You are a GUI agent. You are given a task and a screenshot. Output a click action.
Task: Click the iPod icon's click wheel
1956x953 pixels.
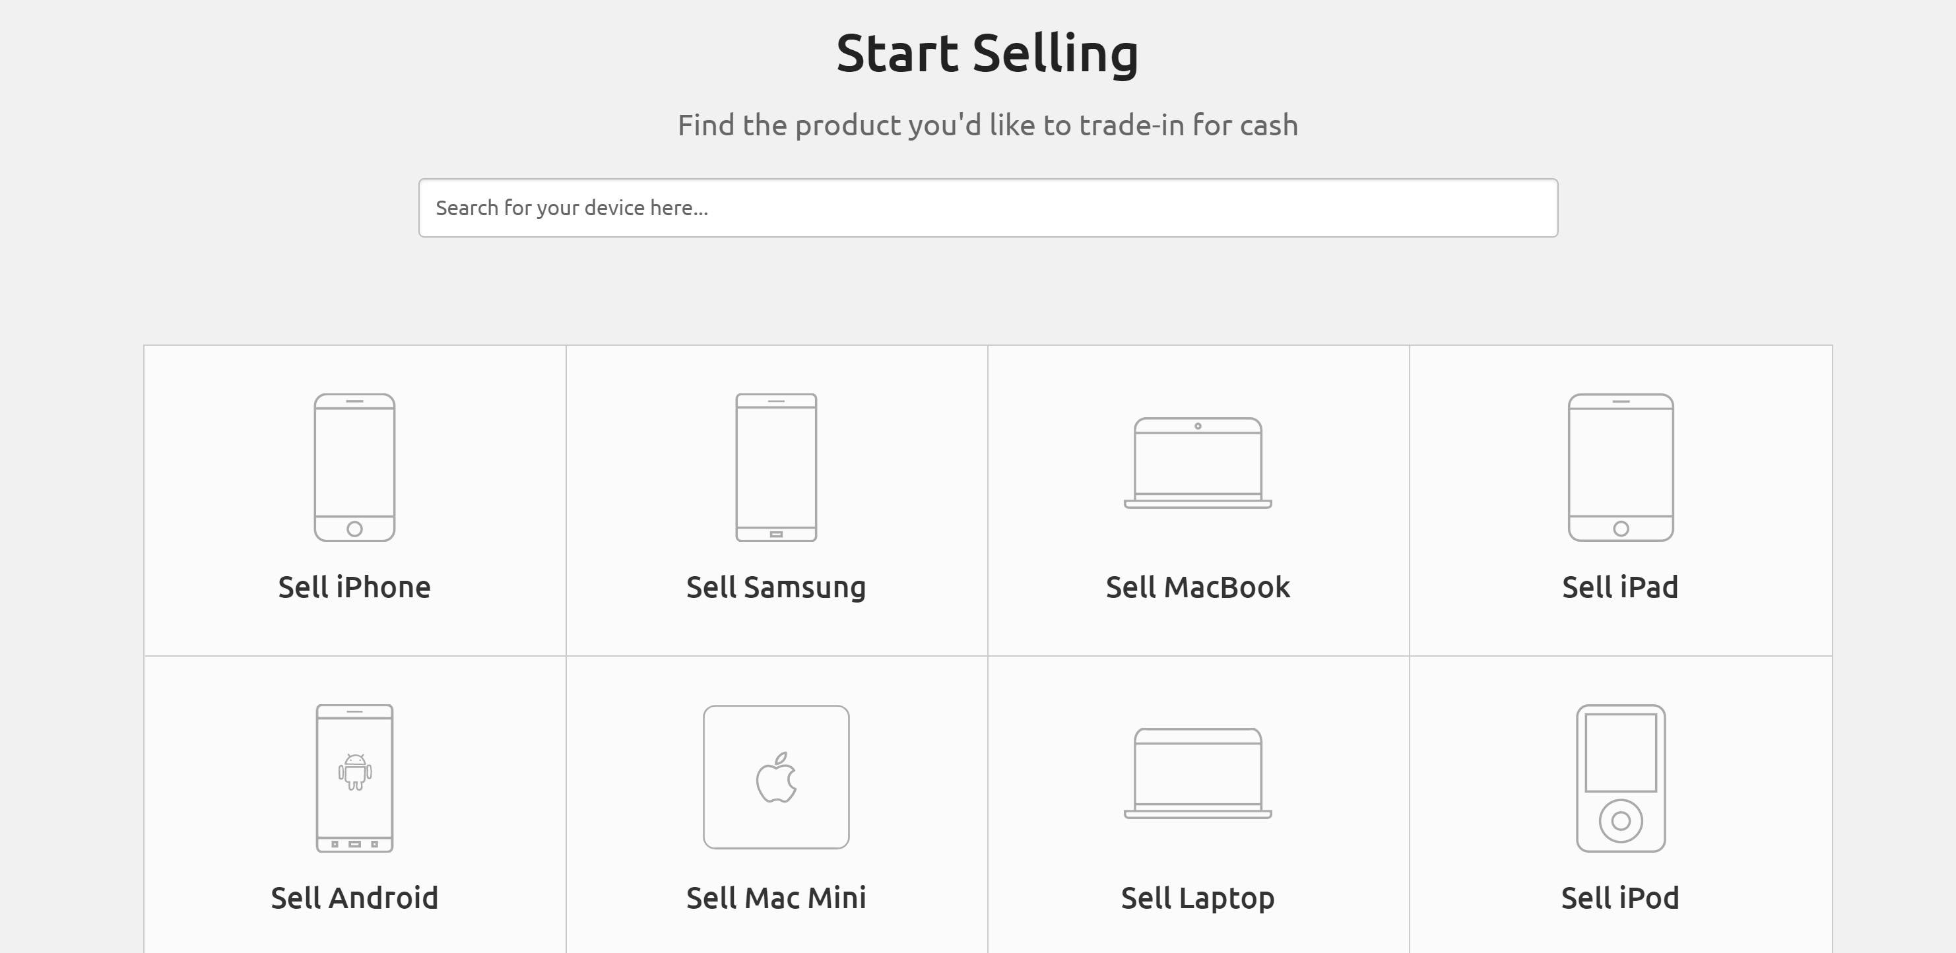[x=1620, y=821]
